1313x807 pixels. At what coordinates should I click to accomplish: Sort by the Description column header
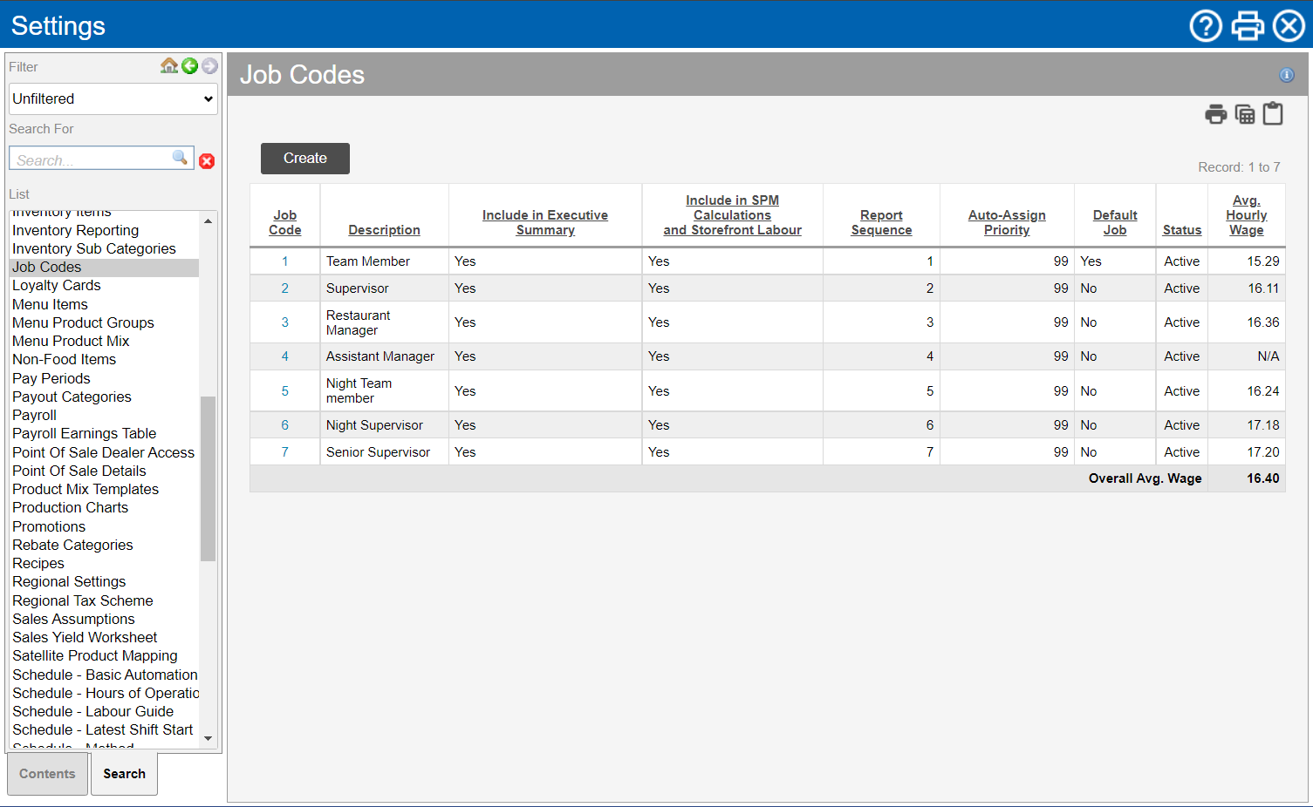[x=384, y=230]
